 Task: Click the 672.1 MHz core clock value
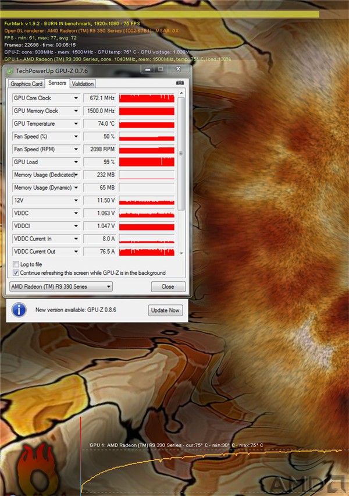point(99,98)
